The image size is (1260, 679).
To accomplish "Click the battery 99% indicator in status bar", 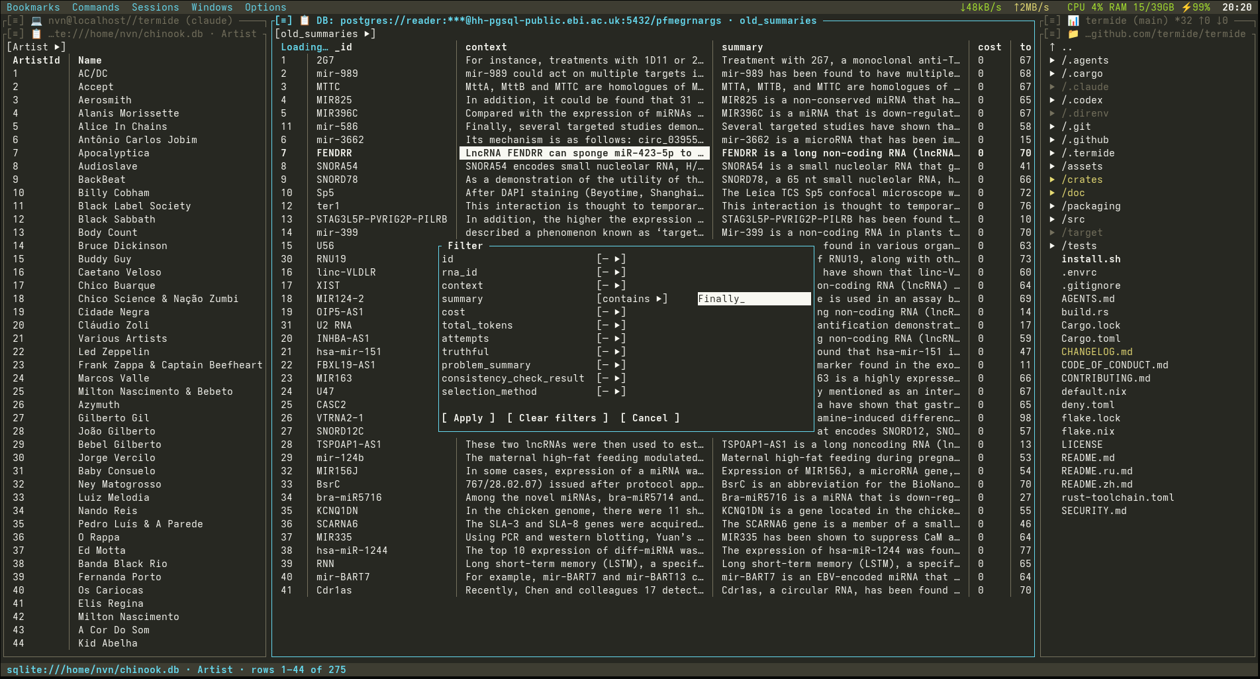I will 1196,7.
